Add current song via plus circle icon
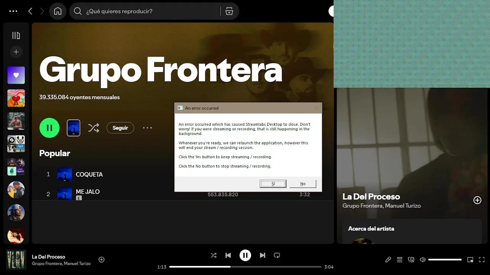The width and height of the screenshot is (490, 275). (x=101, y=260)
